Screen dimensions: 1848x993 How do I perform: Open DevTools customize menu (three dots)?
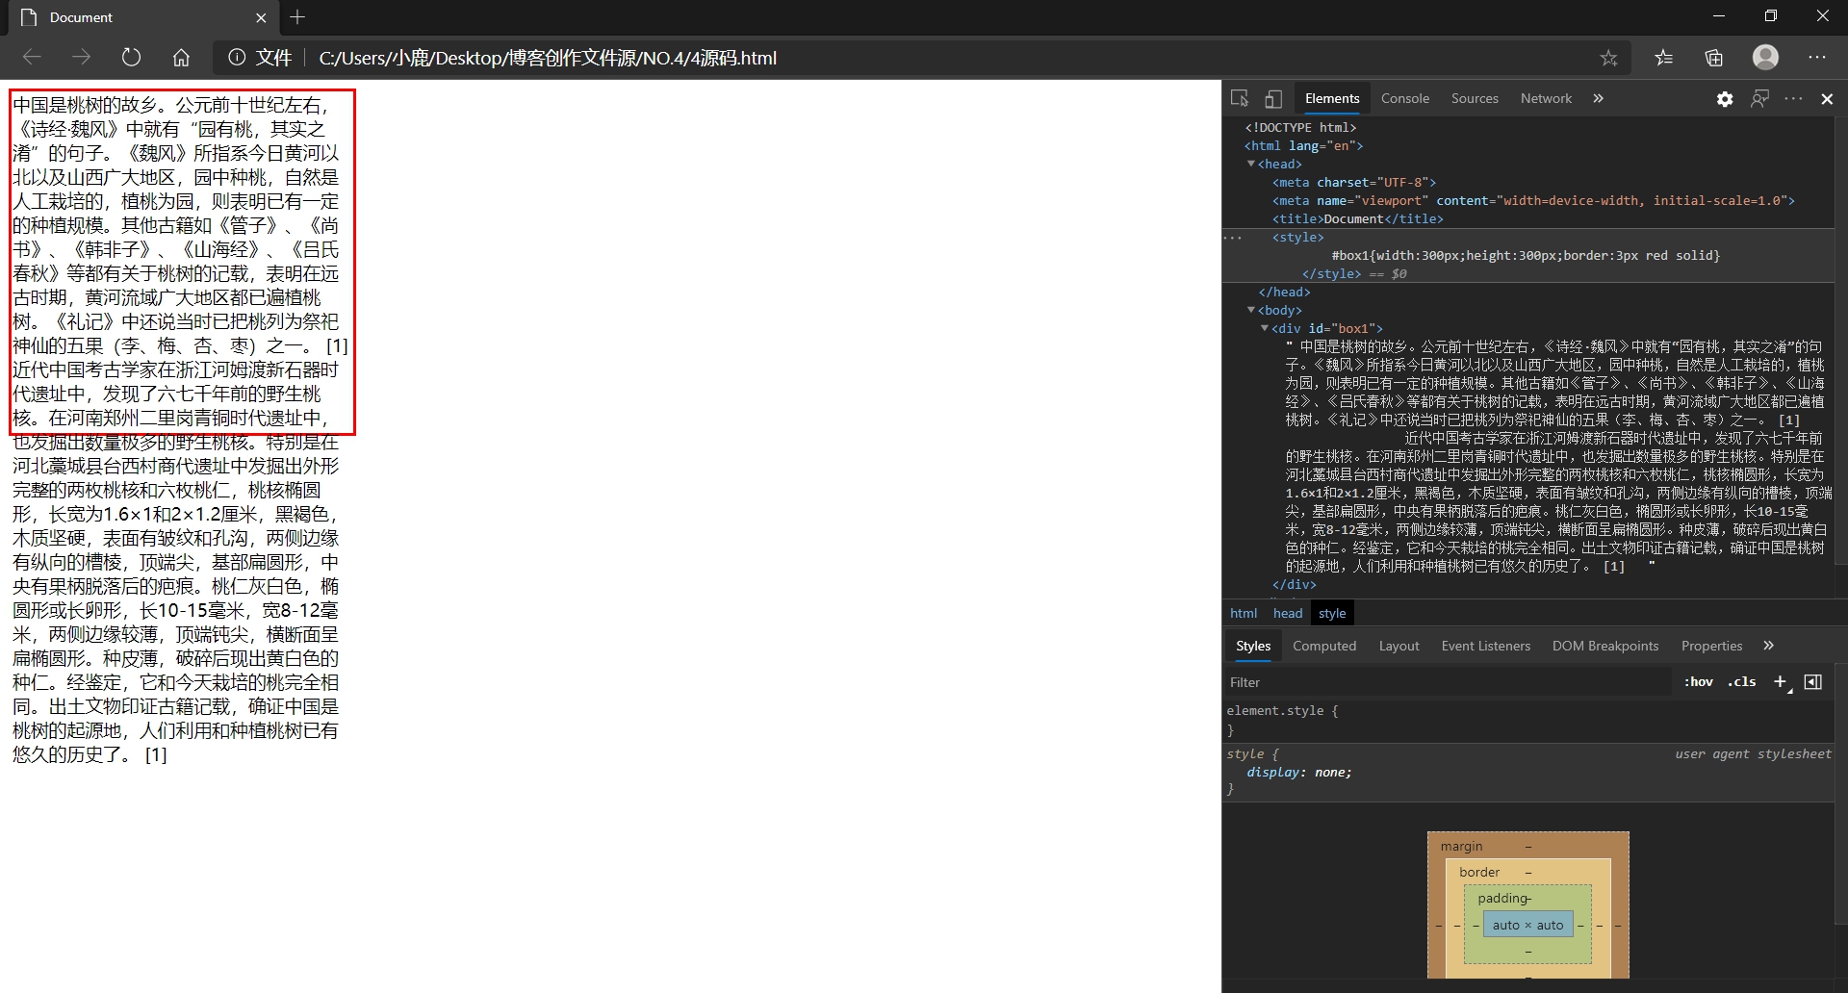tap(1794, 98)
